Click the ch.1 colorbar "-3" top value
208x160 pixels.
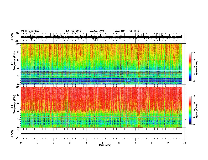[194, 53]
